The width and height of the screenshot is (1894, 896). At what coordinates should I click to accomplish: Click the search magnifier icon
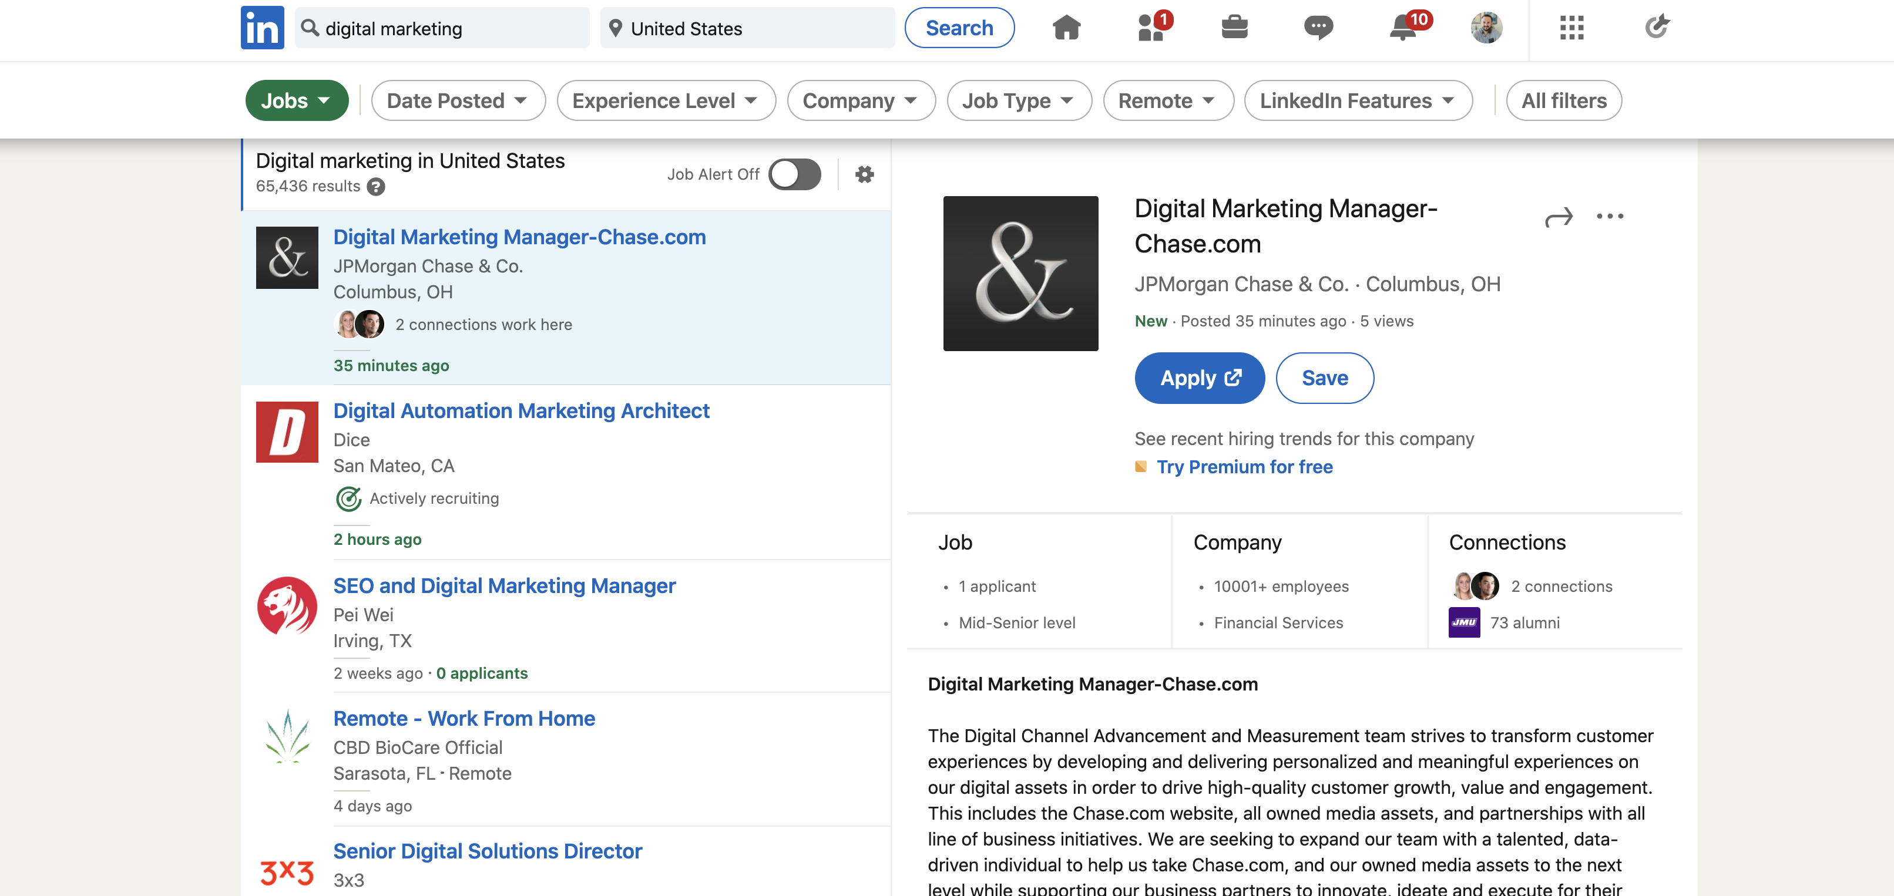click(310, 28)
